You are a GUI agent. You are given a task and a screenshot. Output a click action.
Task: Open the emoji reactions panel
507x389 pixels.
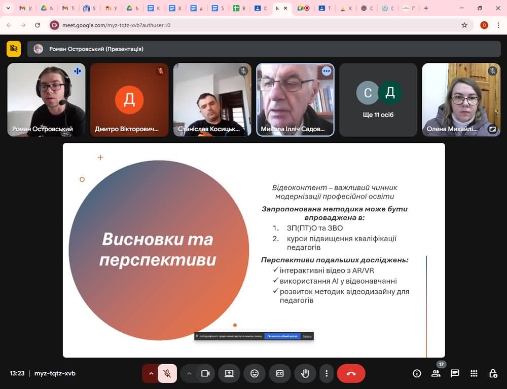[255, 373]
